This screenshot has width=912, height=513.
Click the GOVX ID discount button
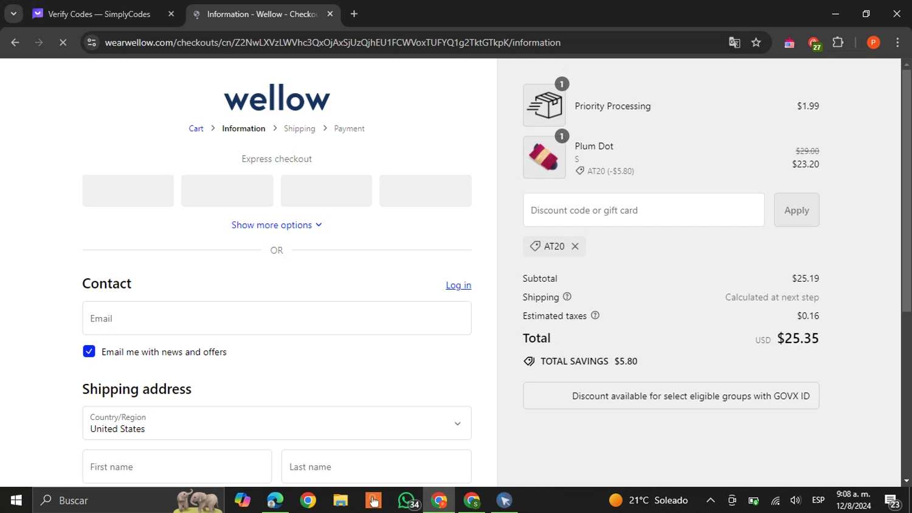click(671, 396)
